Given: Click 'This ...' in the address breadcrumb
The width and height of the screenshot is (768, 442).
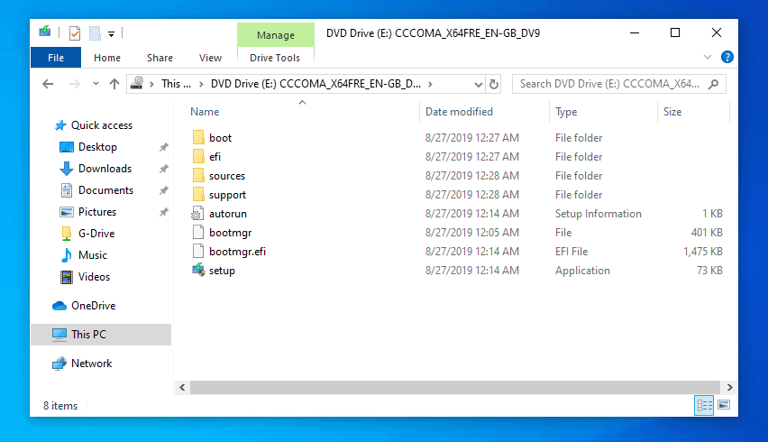Looking at the screenshot, I should [x=176, y=84].
